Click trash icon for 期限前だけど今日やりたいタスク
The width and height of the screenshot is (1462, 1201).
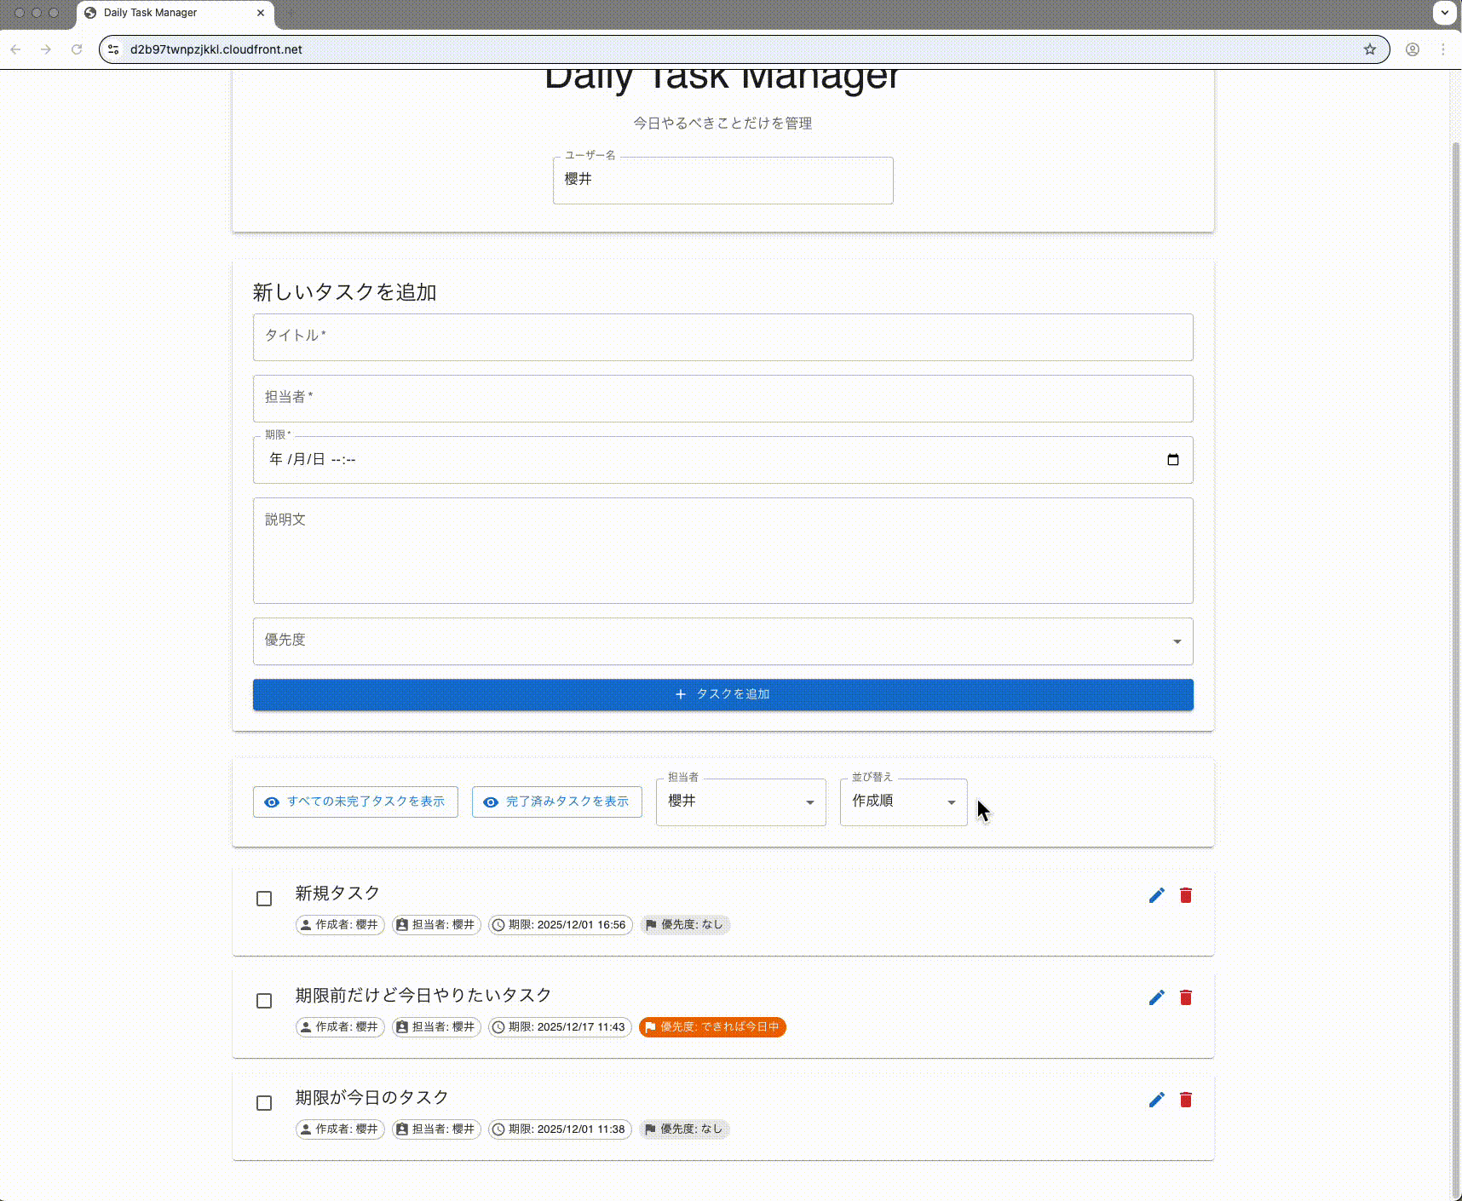pos(1185,997)
